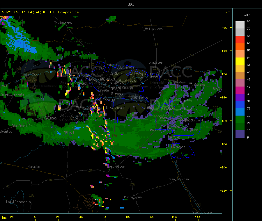Screen dimensions: 262x221
Task: Click the '-220' tick on the vertical km axis
Action: pos(224,191)
